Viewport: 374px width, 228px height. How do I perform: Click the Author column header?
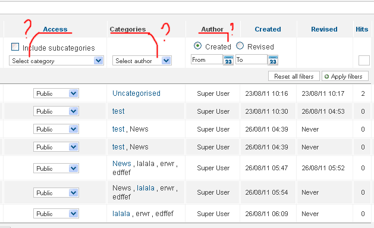click(212, 29)
